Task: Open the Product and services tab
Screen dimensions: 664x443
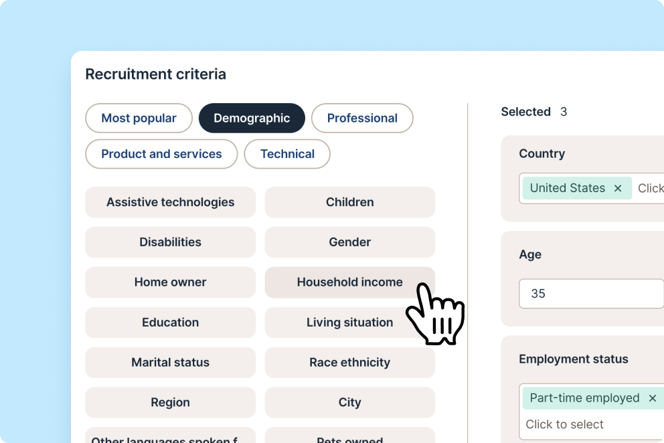Action: pos(161,154)
